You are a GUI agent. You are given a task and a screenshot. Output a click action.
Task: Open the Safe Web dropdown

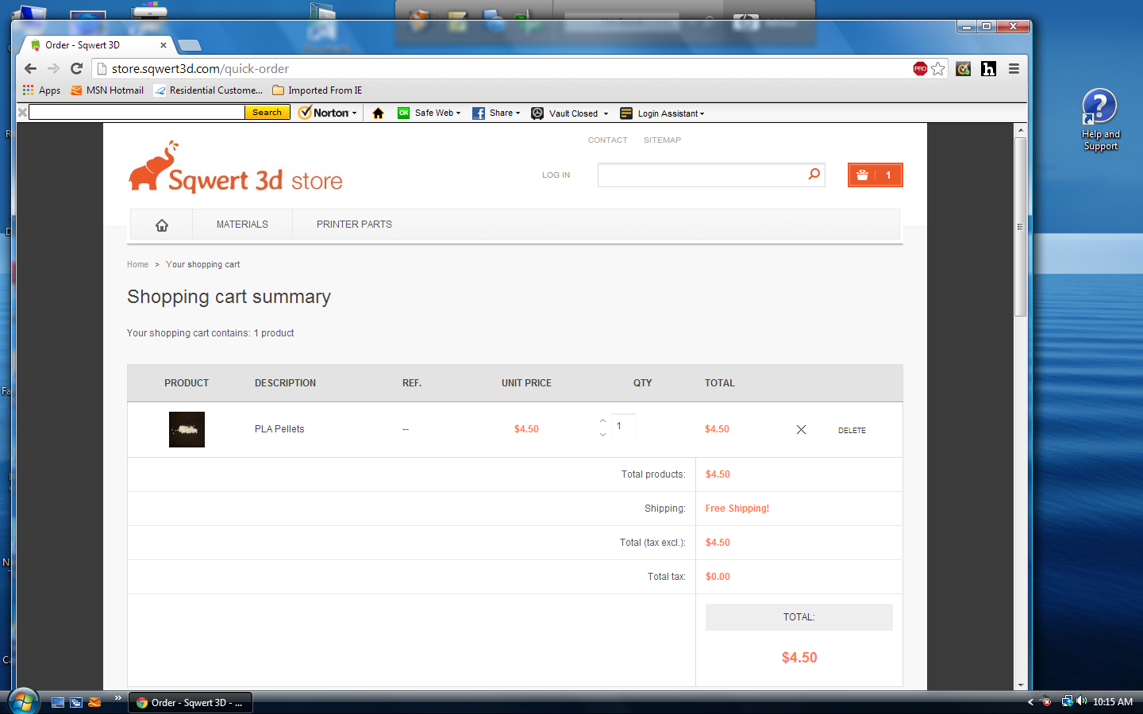coord(429,113)
